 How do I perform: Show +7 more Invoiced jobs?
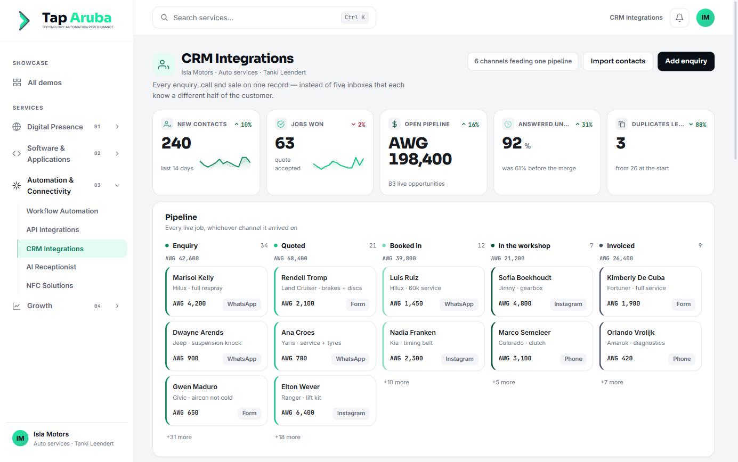point(612,382)
